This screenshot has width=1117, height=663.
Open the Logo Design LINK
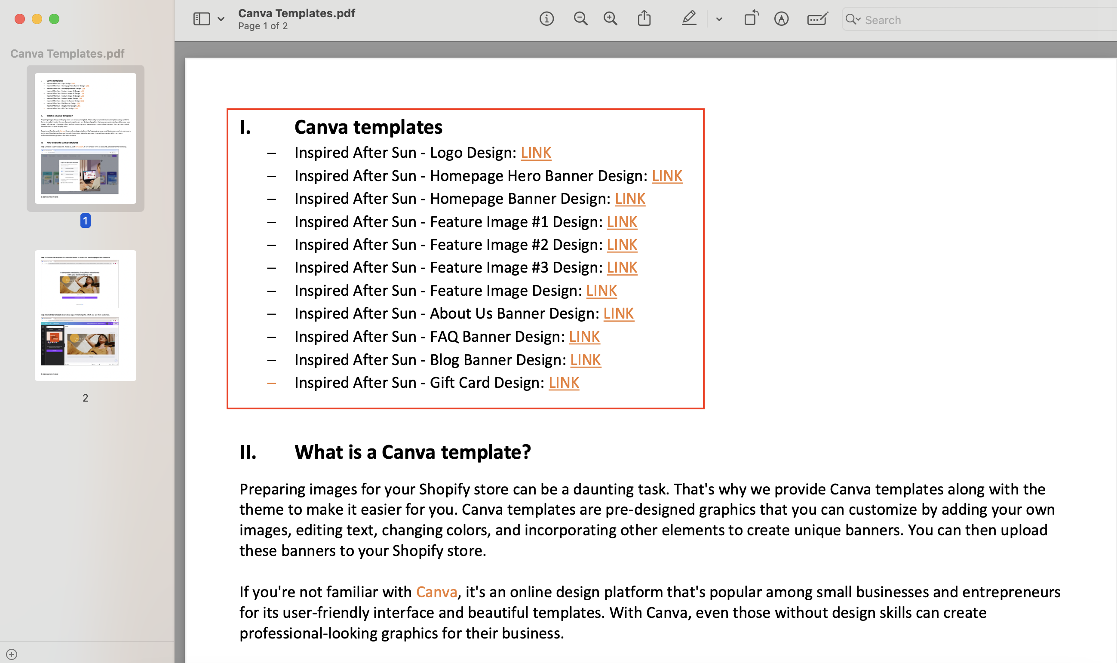pos(536,153)
